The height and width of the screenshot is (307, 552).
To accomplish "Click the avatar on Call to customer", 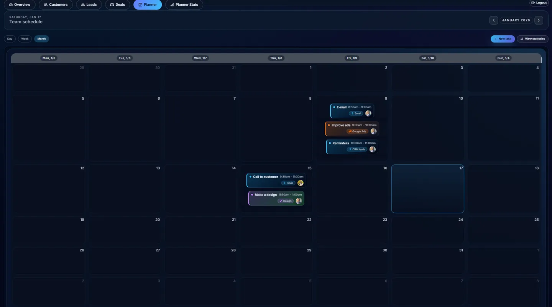I will point(301,183).
